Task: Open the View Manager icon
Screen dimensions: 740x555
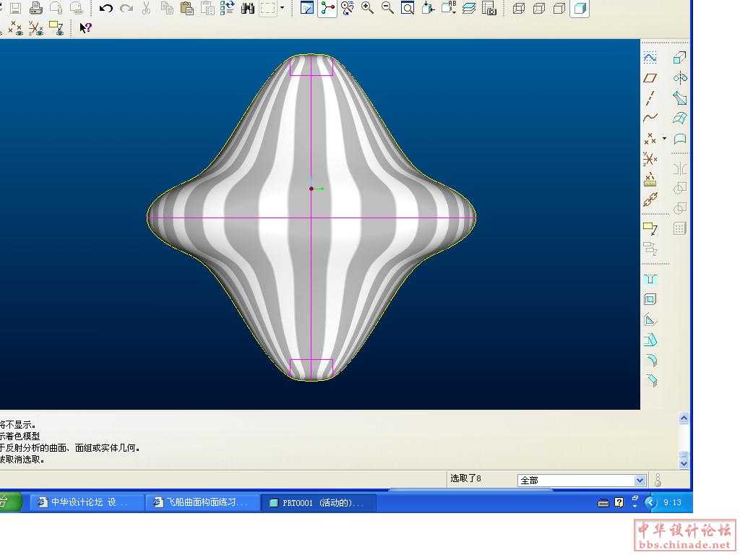Action: (489, 7)
